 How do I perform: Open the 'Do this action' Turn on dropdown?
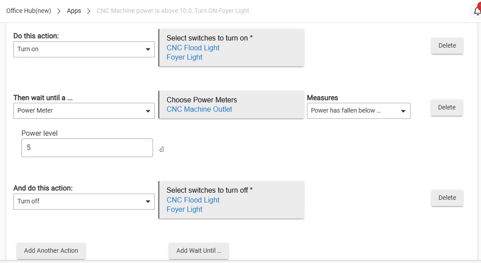pyautogui.click(x=84, y=49)
